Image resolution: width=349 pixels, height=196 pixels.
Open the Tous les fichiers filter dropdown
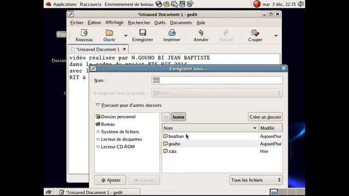(x=256, y=180)
